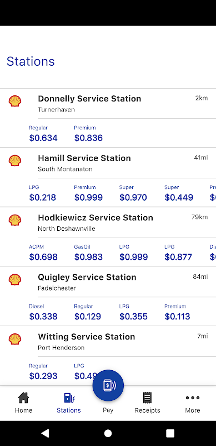
Task: Choose Hamill LPG price $0.218
Action: [43, 197]
